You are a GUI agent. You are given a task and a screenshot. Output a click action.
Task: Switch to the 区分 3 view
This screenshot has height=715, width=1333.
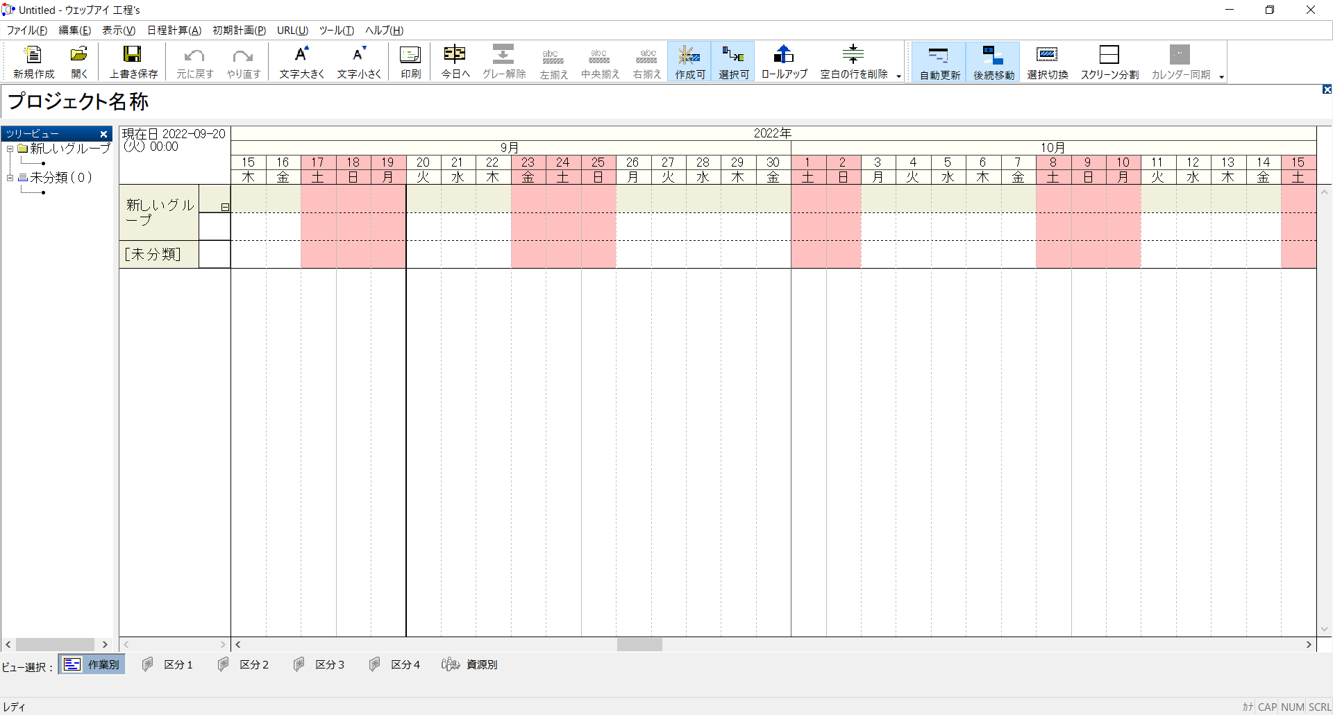[x=319, y=665]
